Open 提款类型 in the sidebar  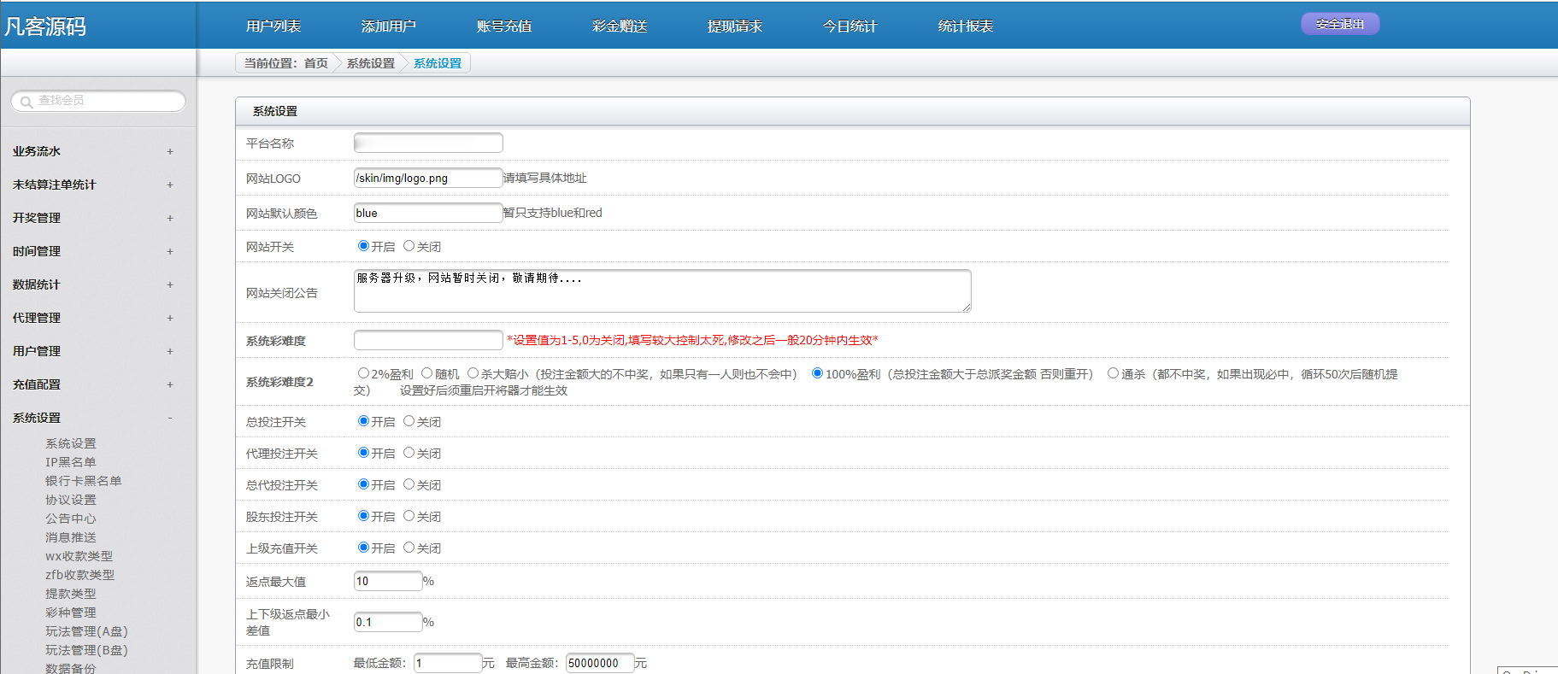(71, 594)
